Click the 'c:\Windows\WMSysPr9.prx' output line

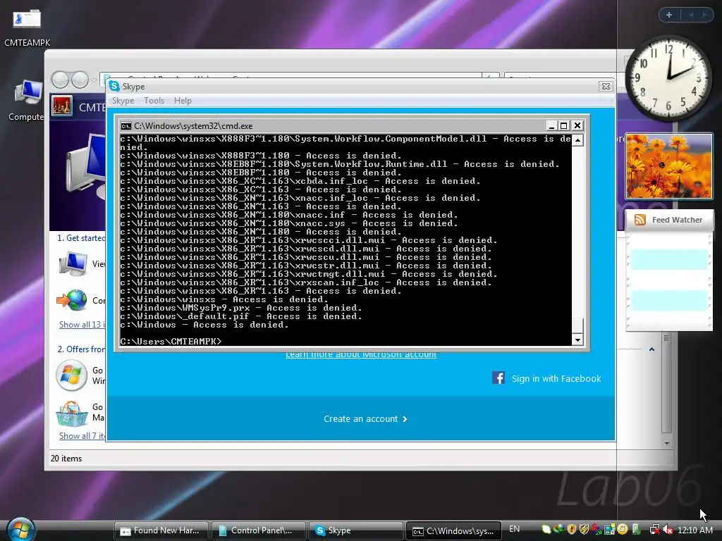click(241, 308)
